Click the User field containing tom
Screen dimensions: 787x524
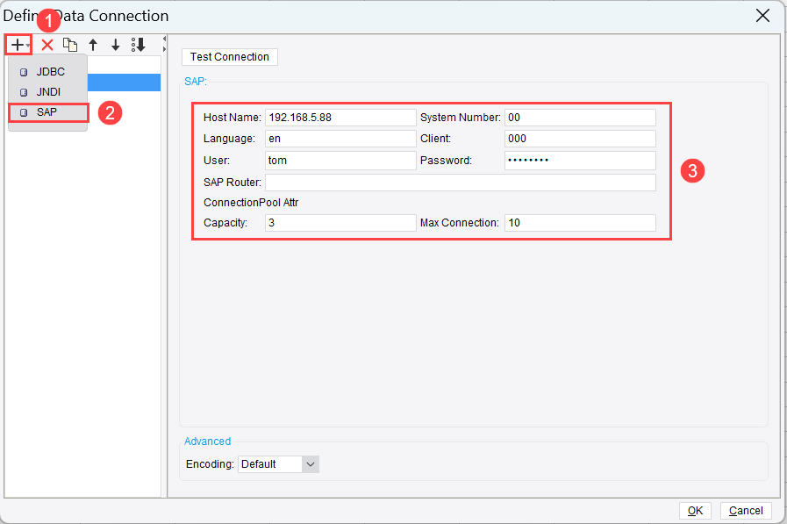point(340,161)
